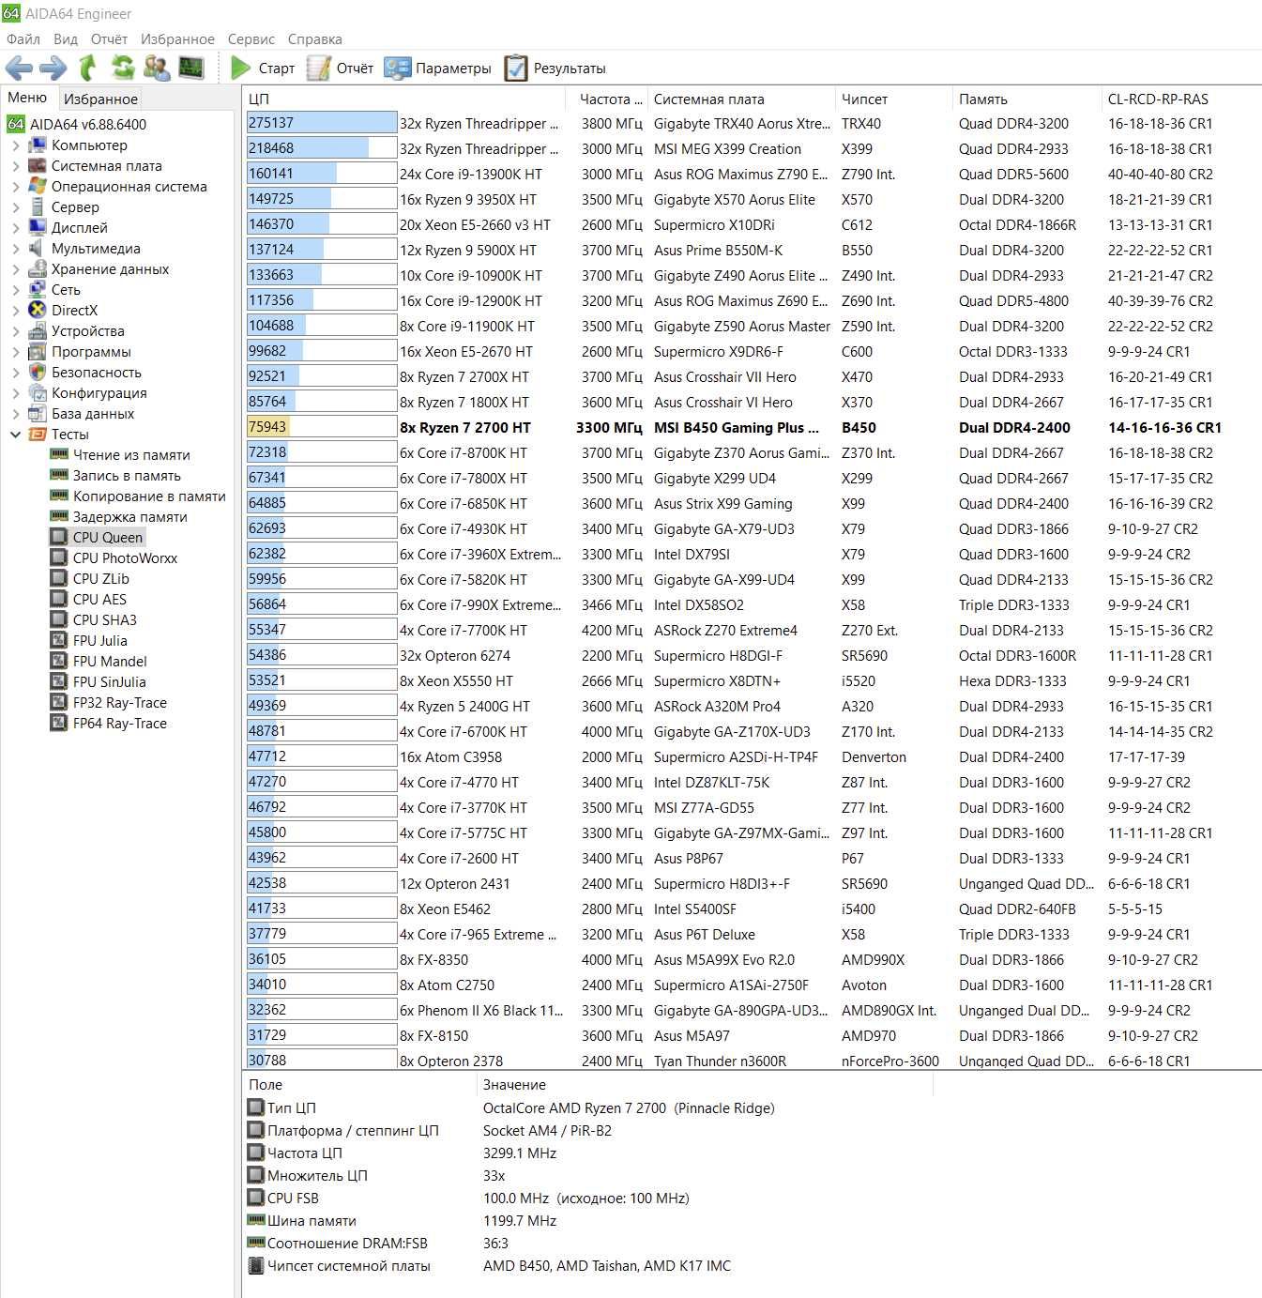Open Результаты from the toolbar

tap(555, 68)
